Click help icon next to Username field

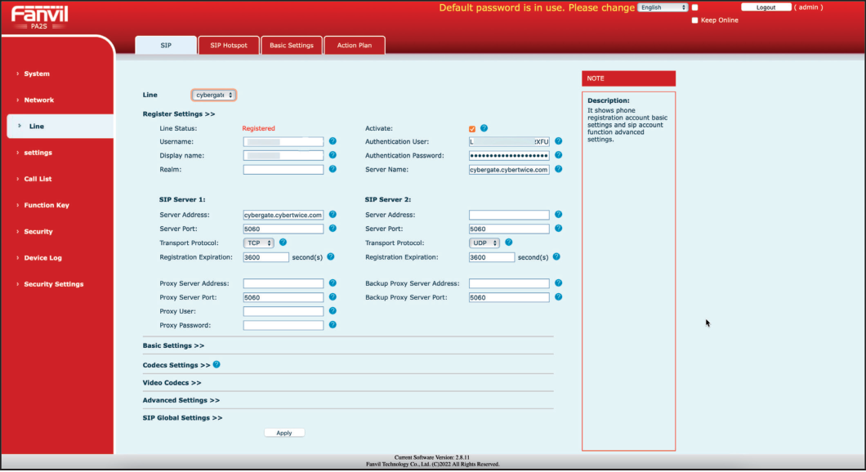point(333,141)
